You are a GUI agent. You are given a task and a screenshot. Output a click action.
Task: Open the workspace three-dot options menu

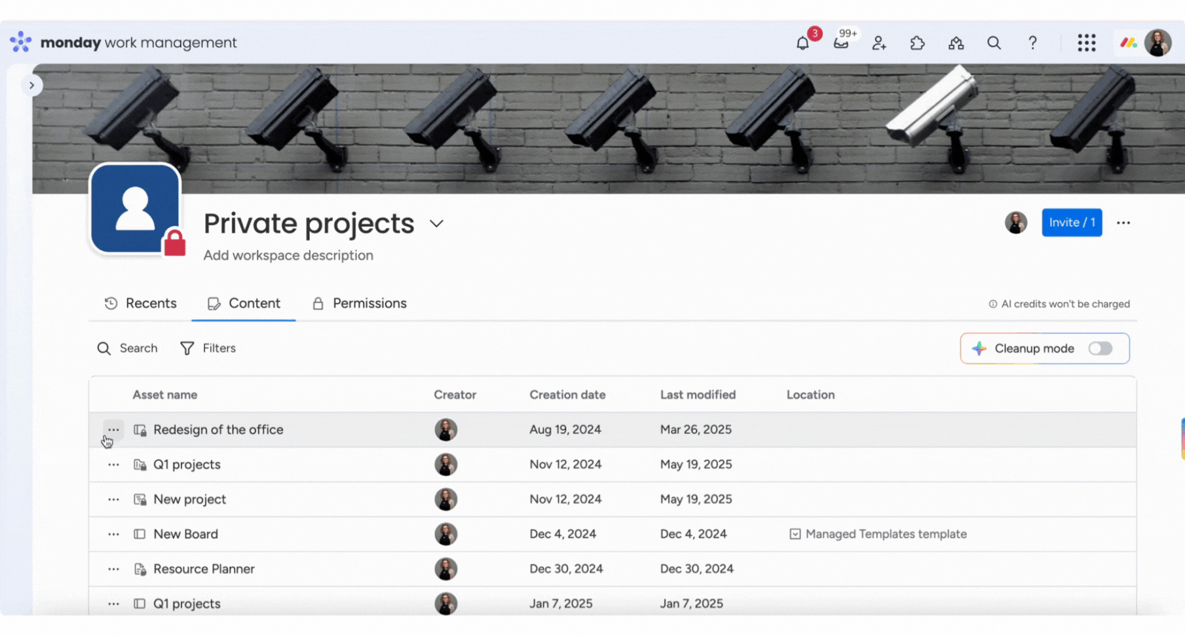(x=1123, y=223)
